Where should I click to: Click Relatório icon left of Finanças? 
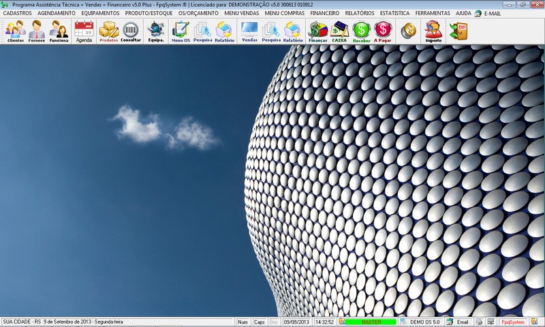(293, 31)
